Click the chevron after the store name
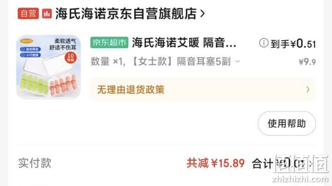The width and height of the screenshot is (332, 186). (202, 14)
